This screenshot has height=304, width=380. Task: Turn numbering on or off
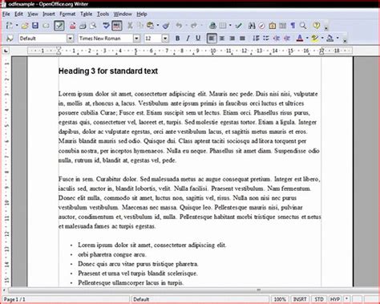256,39
